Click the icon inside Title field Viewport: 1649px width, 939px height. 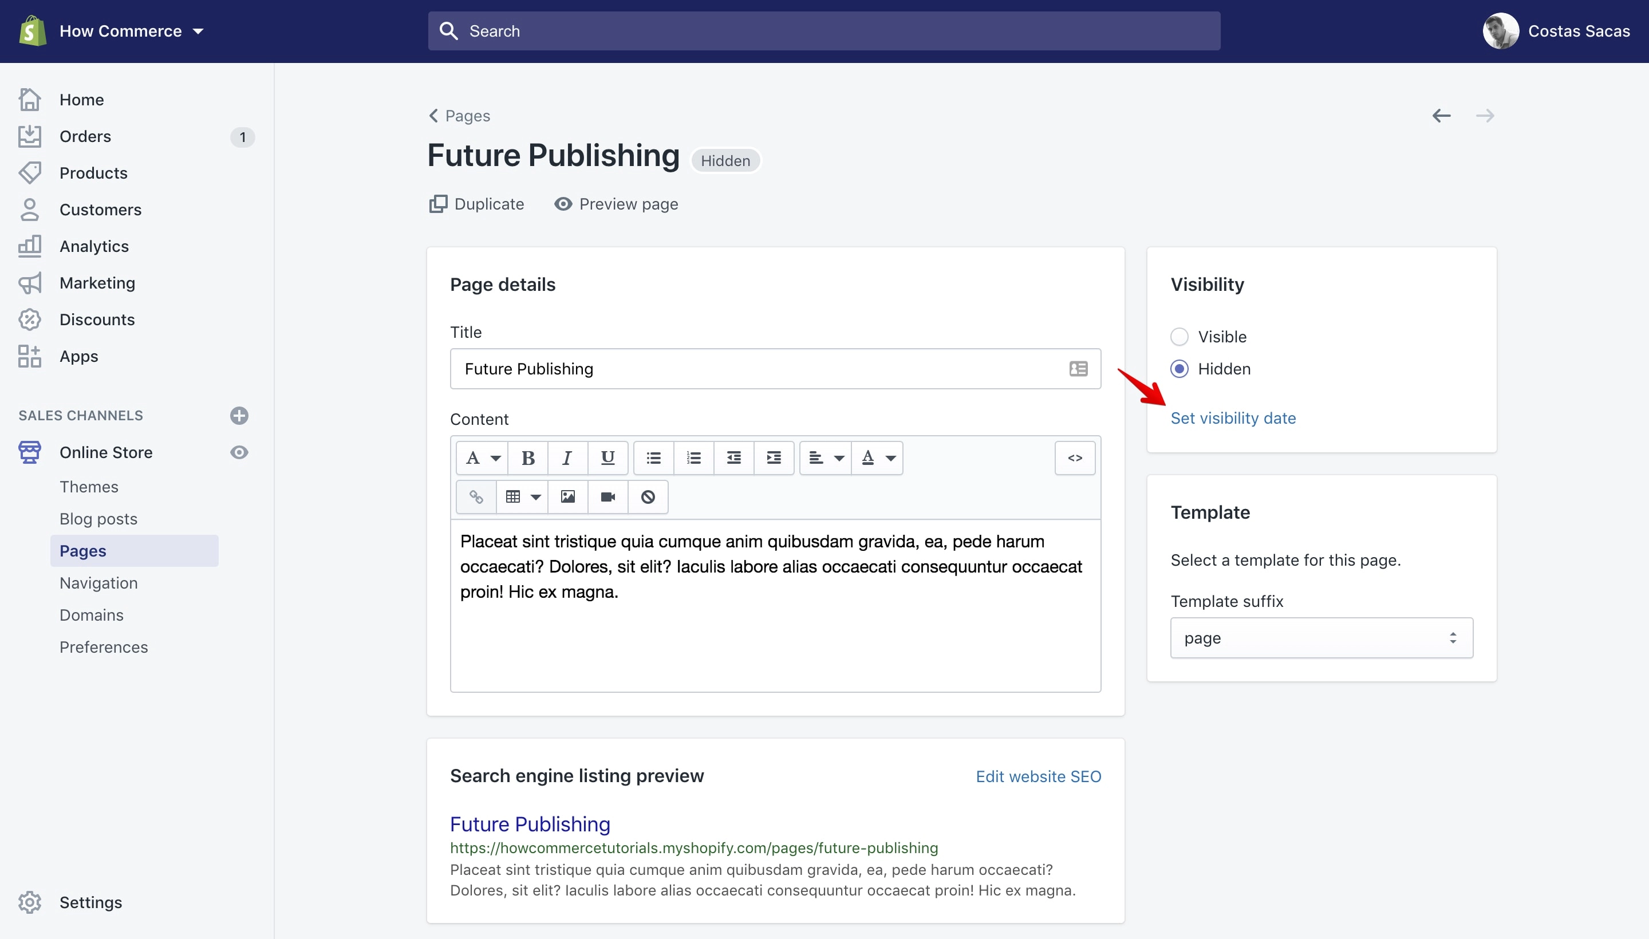[1078, 369]
